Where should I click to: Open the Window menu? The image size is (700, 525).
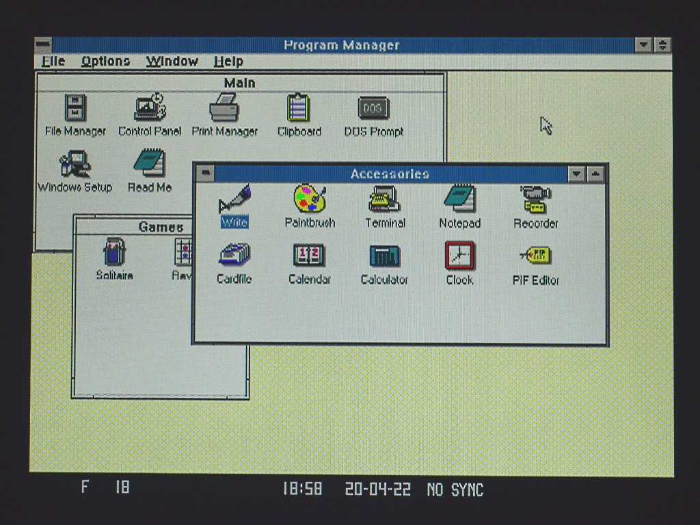172,61
